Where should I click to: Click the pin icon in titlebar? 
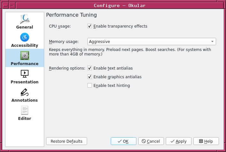pyautogui.click(x=12, y=6)
